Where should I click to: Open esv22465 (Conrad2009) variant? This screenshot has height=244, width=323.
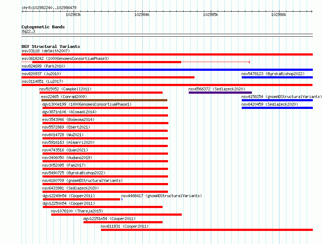pyautogui.click(x=64, y=97)
